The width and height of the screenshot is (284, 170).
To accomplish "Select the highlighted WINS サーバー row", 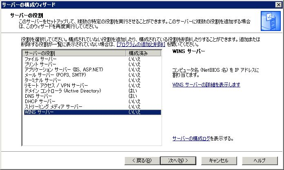I will 93,112.
